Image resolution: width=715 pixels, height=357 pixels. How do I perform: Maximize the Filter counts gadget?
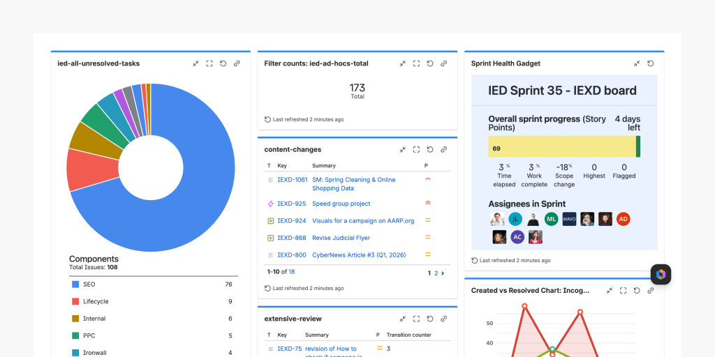[x=416, y=63]
